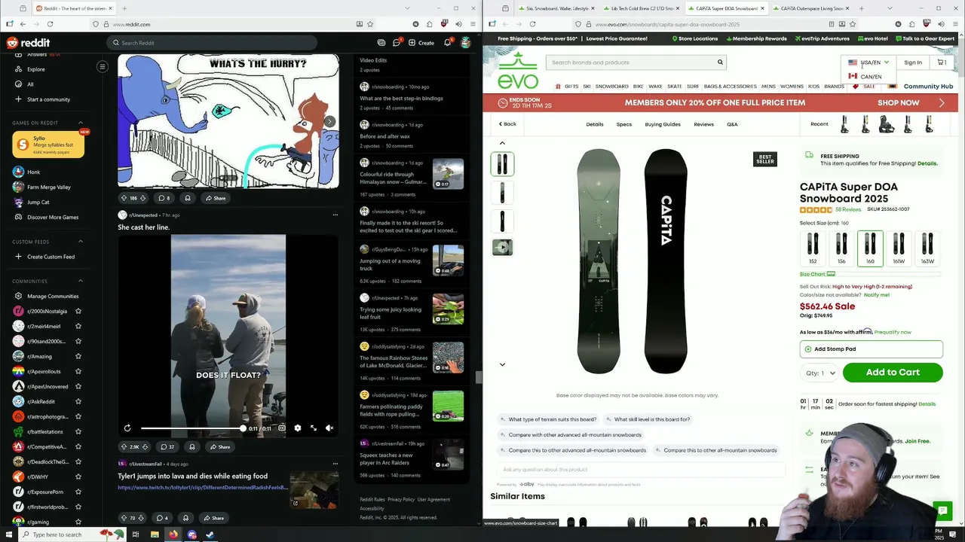Star r/ApexUncovered as favorite

tap(78, 387)
